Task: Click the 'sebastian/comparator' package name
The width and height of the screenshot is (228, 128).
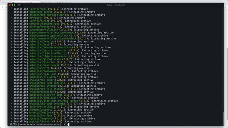Action: pyautogui.click(x=43, y=71)
